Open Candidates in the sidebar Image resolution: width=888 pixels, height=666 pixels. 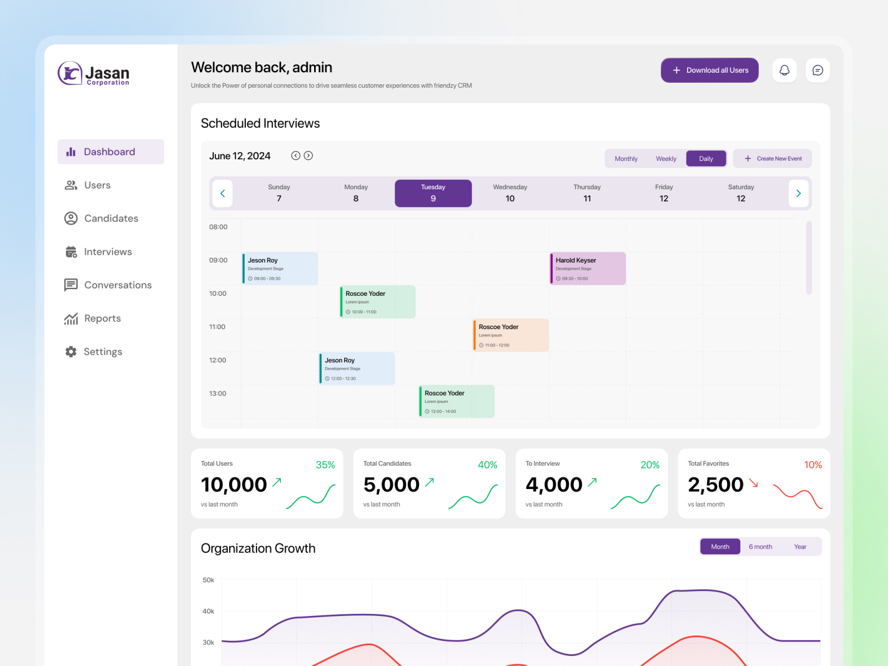[111, 219]
